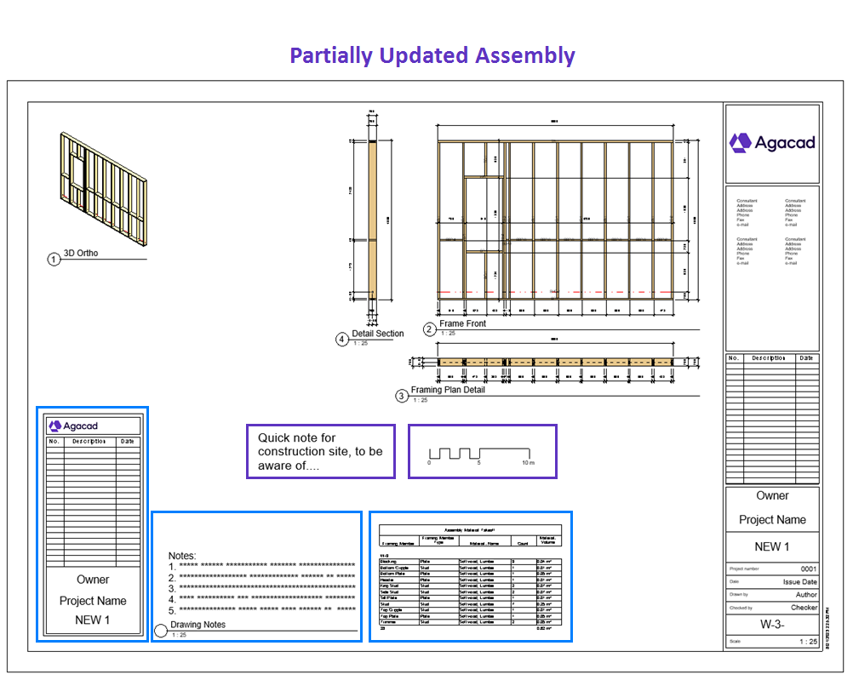
Task: Click the Partially Updated Assembly heading
Action: coord(432,55)
